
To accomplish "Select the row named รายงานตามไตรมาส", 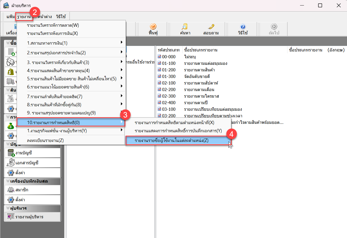I will point(201,96).
